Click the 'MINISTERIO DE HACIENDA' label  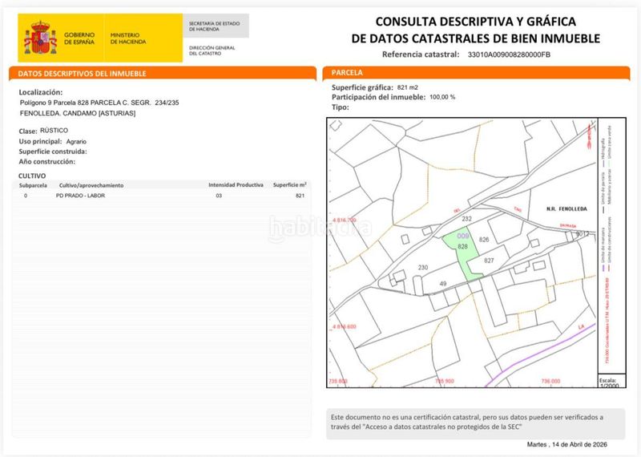[128, 38]
